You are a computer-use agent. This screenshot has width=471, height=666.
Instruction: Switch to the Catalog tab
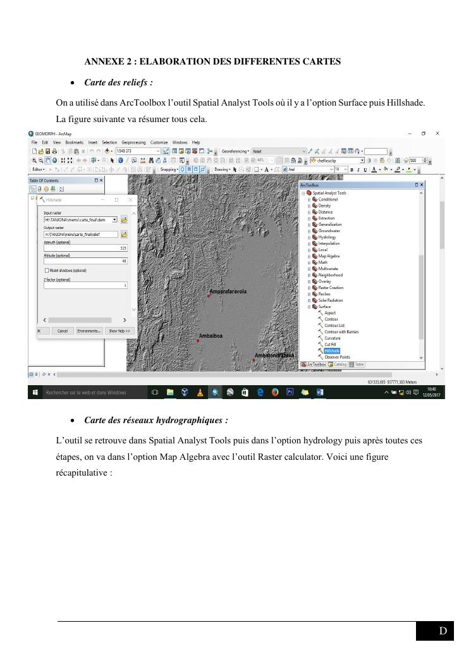pyautogui.click(x=338, y=364)
